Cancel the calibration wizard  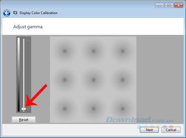tap(171, 130)
